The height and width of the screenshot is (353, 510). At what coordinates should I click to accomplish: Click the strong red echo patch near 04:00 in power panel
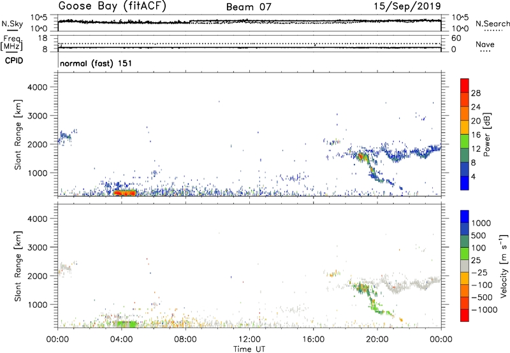click(x=125, y=193)
